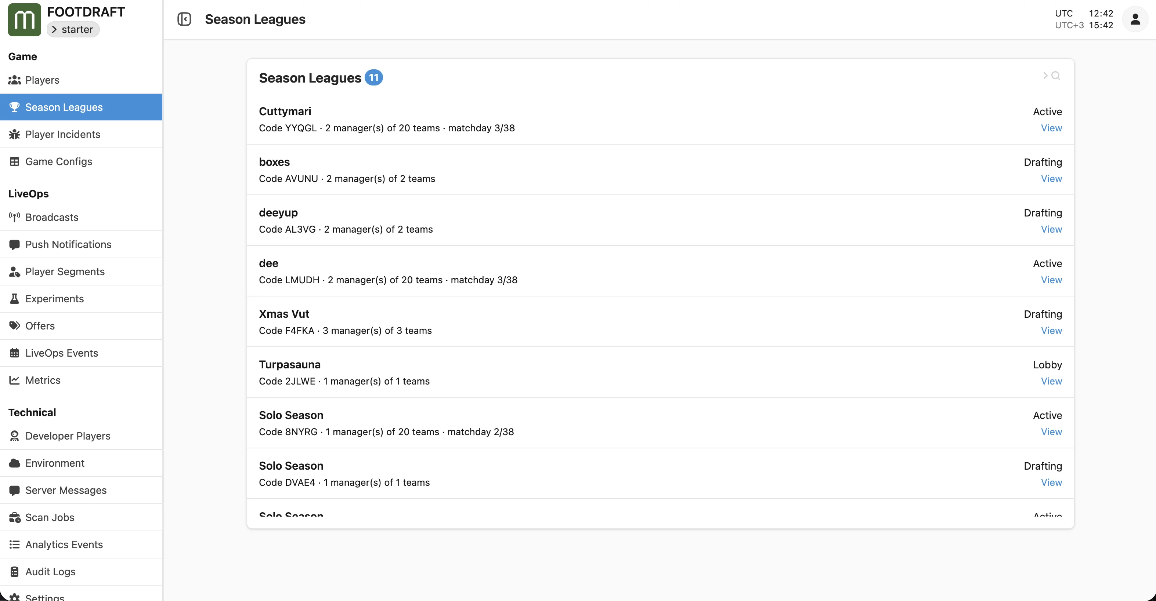Click the Broadcasts antenna icon
Screen dimensions: 1156x601
(x=14, y=217)
